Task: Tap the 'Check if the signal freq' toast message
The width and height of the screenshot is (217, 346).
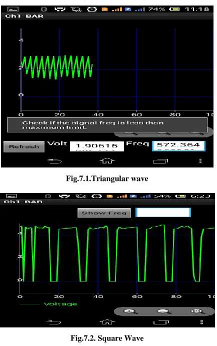Action: pos(107,125)
